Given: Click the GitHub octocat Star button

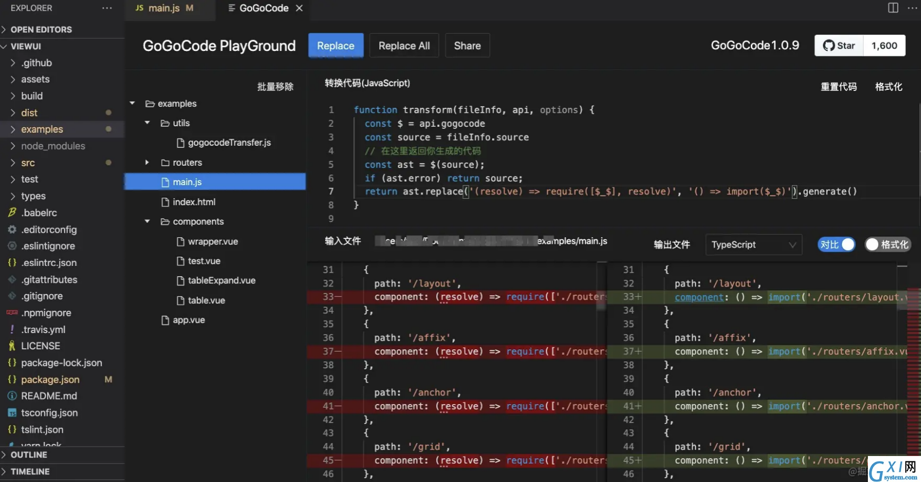Looking at the screenshot, I should point(839,45).
